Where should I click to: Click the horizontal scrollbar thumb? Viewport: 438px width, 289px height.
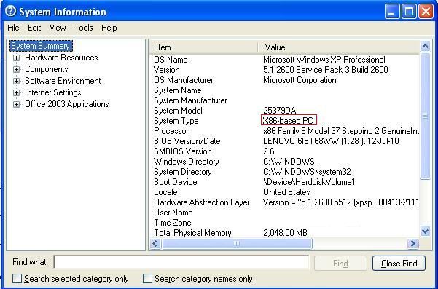coord(237,244)
